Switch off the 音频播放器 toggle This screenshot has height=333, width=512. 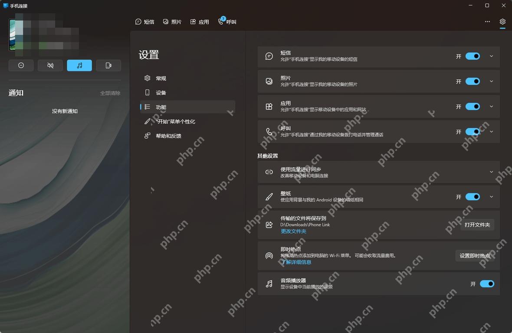(x=487, y=284)
